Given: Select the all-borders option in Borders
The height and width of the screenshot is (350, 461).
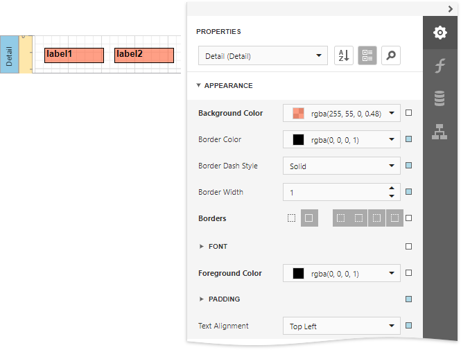Looking at the screenshot, I should 309,218.
